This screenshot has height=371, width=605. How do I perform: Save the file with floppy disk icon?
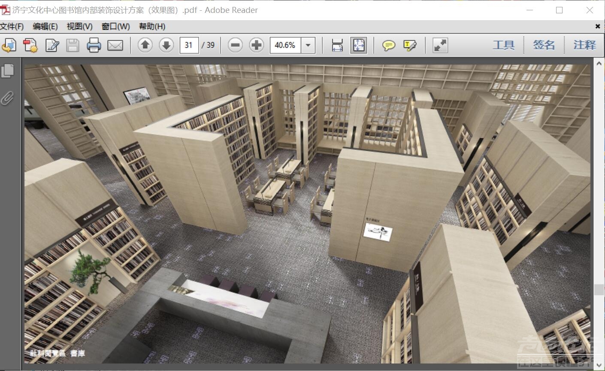(x=73, y=45)
